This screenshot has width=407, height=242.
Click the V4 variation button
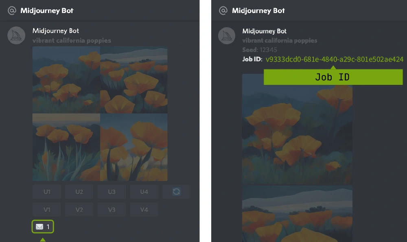pos(144,210)
